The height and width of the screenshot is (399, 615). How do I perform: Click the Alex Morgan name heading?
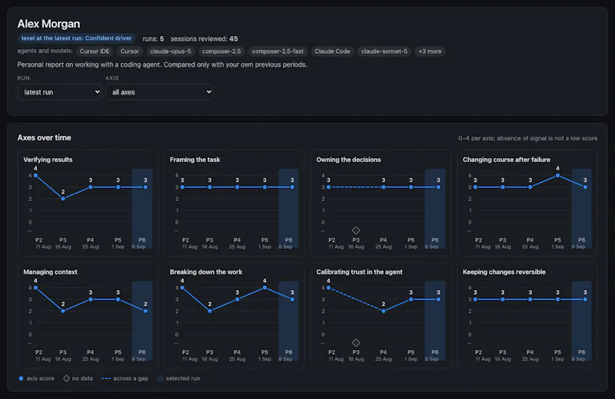tap(48, 24)
